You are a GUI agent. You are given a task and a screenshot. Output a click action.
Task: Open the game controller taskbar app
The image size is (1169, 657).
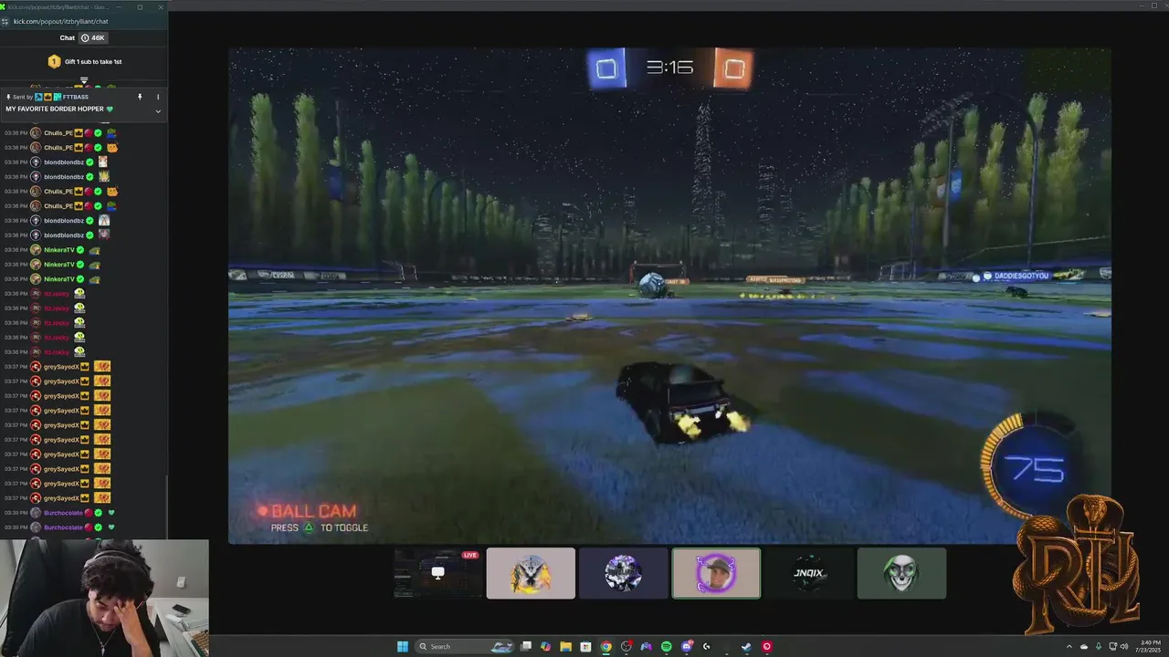pos(646,646)
